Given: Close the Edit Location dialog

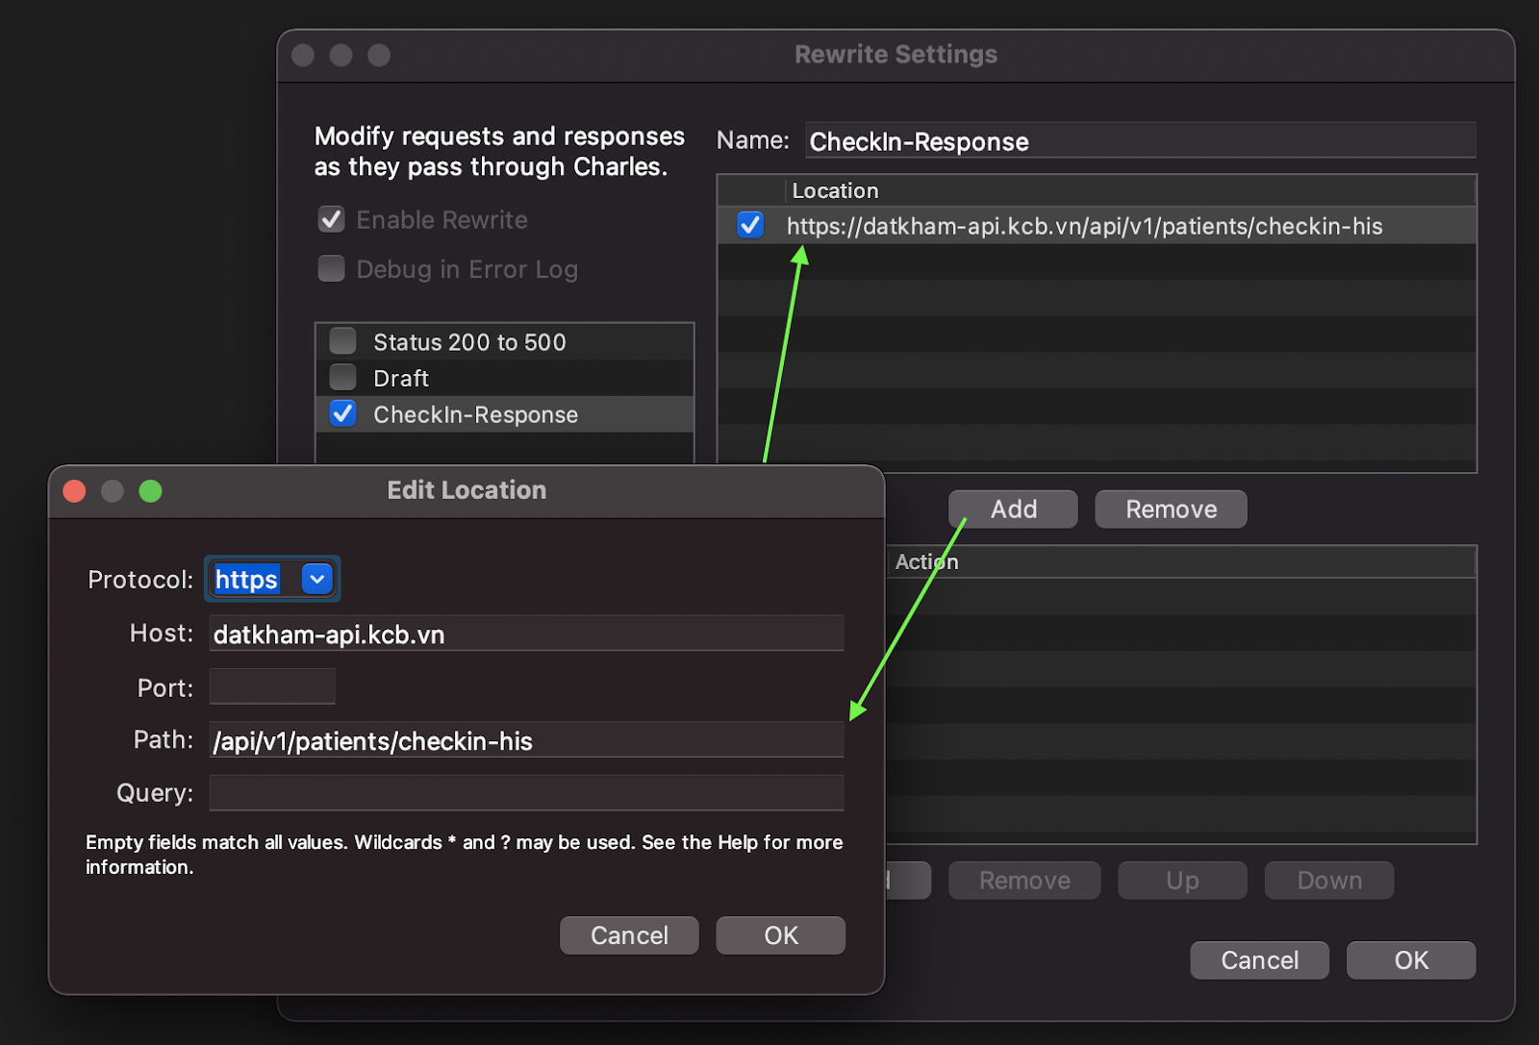Looking at the screenshot, I should click(74, 491).
